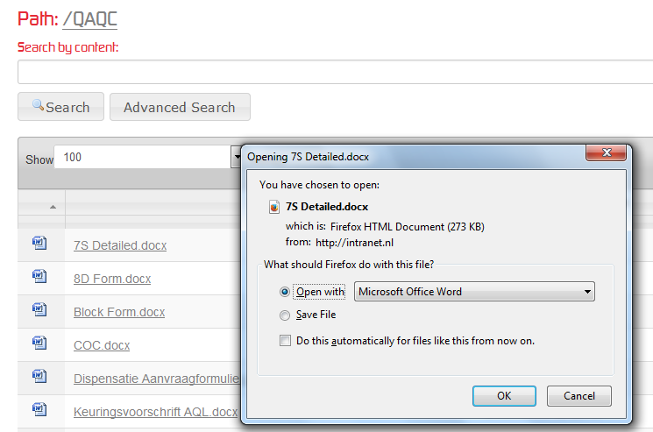Click the 7S Detailed.docx filename in dialog
The image size is (653, 432).
[327, 207]
